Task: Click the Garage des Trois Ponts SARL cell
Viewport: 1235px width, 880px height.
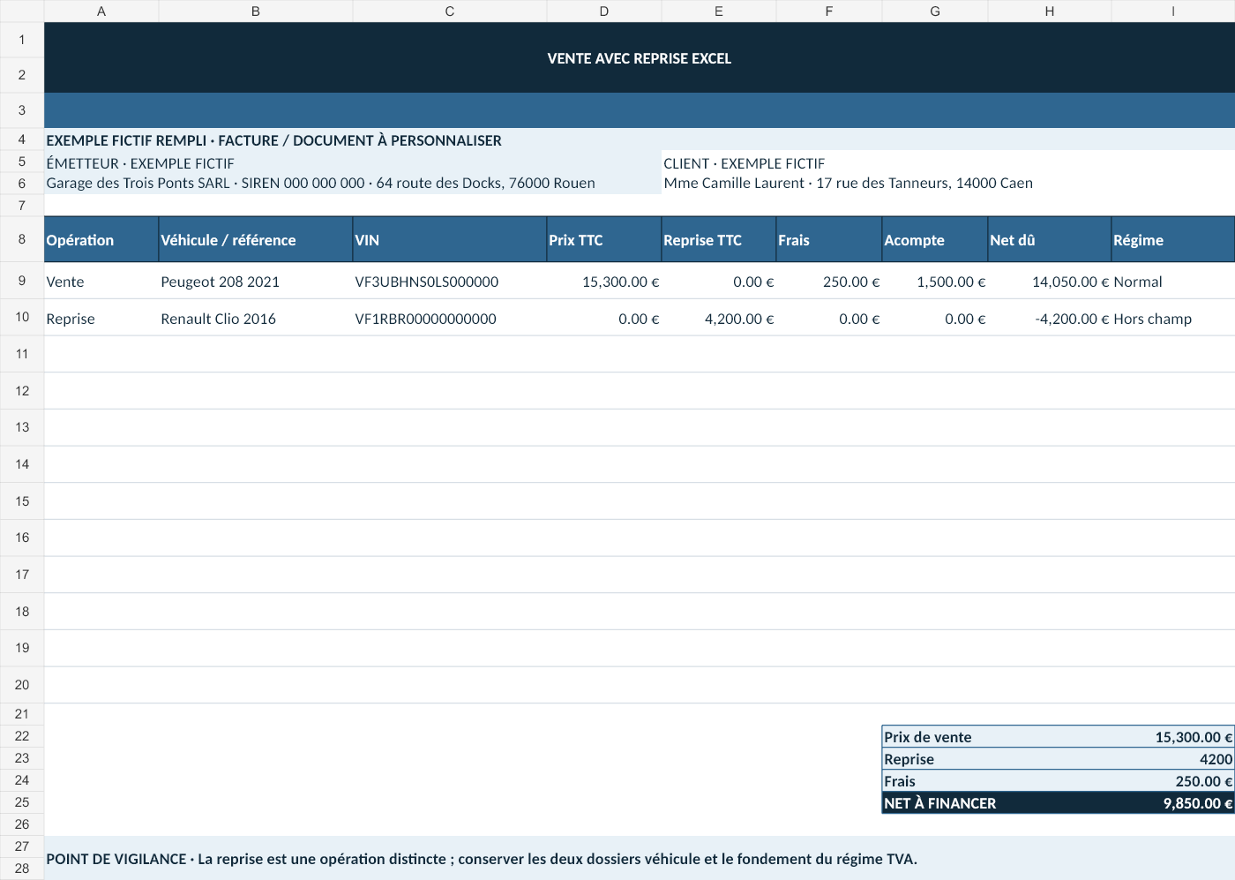Action: (353, 184)
